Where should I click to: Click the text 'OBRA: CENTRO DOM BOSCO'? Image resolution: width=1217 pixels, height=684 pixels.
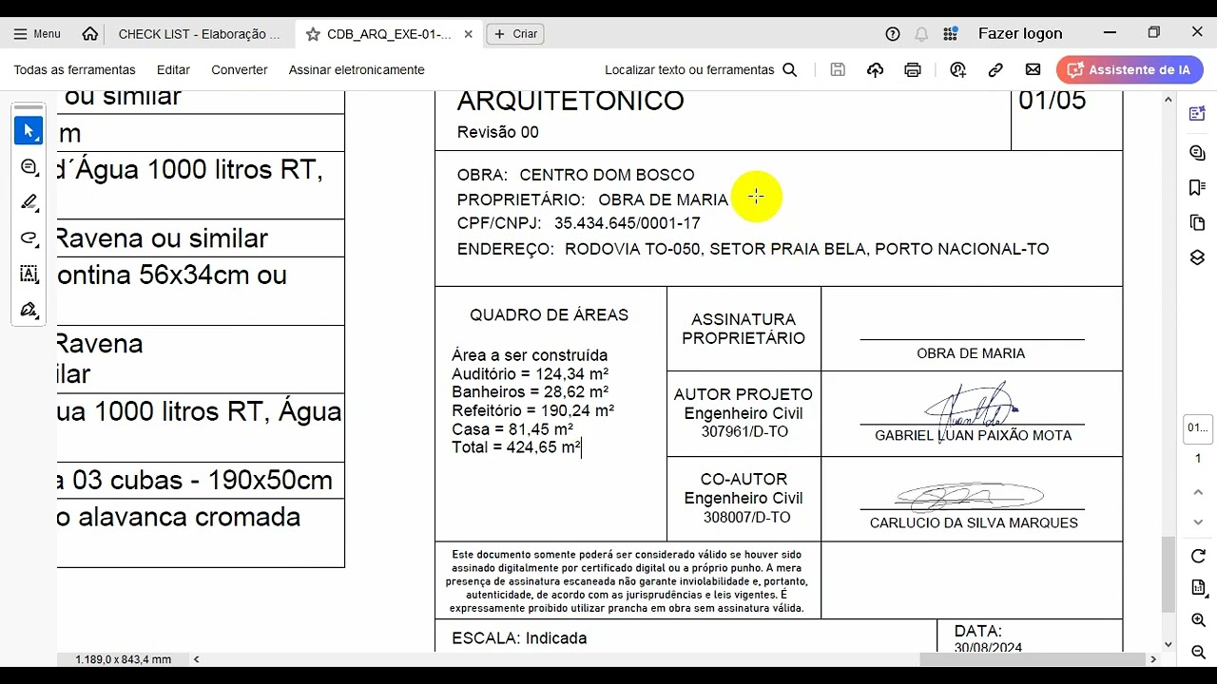(575, 175)
